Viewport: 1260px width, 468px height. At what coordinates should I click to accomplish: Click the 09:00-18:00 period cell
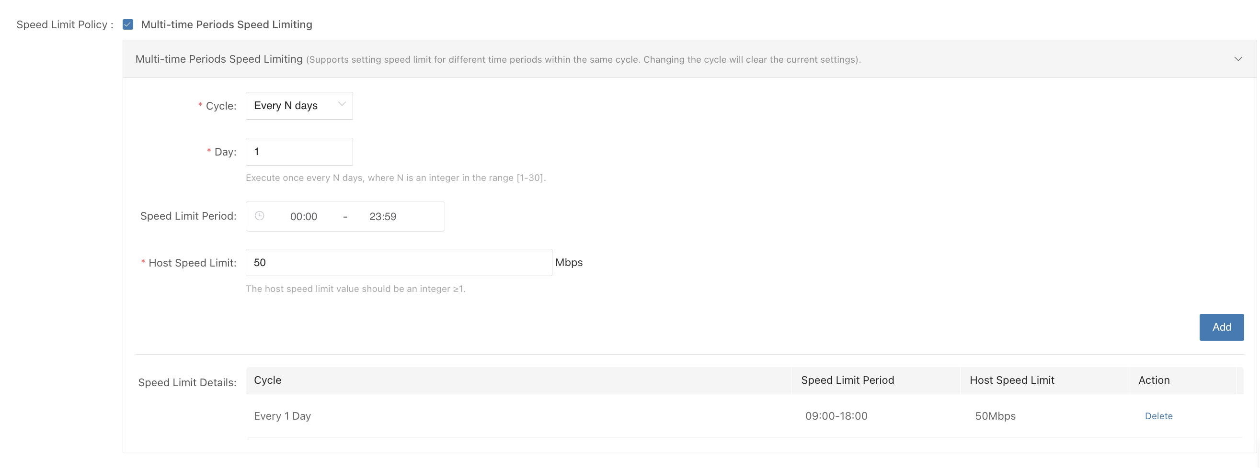(836, 416)
